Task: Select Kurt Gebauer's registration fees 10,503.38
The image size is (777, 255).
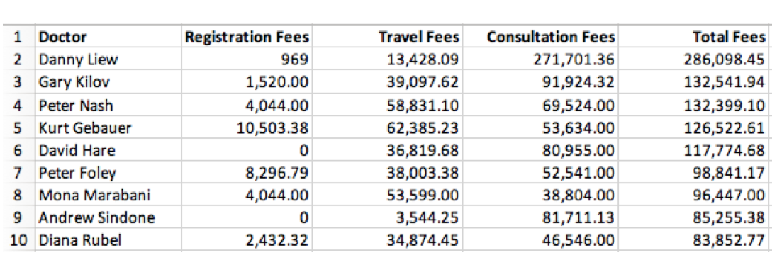Action: pyautogui.click(x=247, y=127)
